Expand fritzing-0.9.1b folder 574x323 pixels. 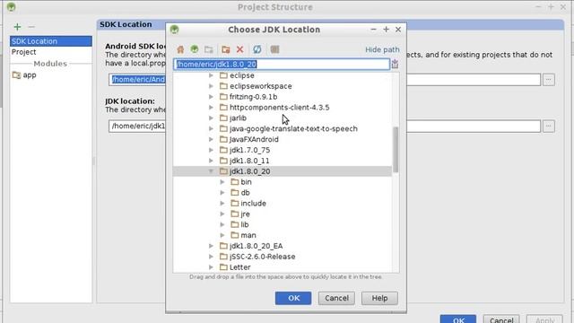click(x=212, y=97)
